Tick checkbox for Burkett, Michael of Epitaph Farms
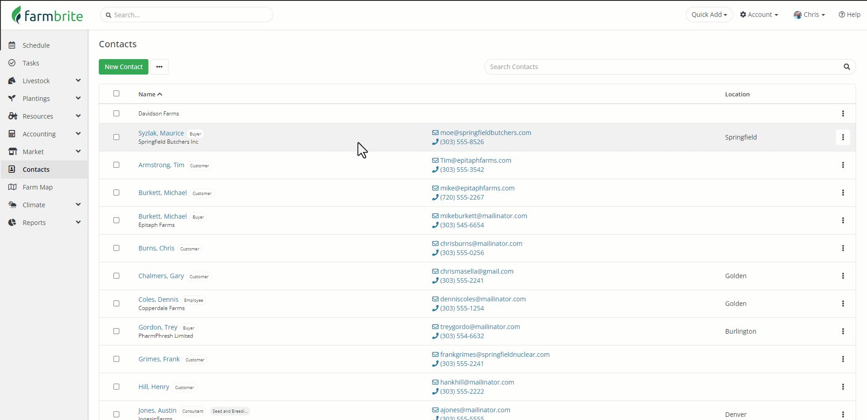The width and height of the screenshot is (867, 420). (117, 220)
